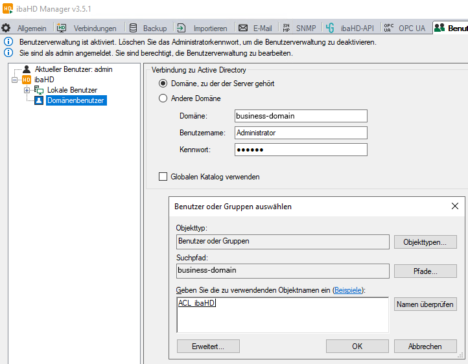
Task: Click the E-Mail envelope icon
Action: (243, 28)
